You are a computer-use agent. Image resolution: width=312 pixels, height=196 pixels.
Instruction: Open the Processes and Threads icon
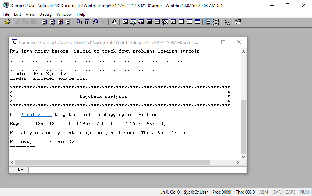pyautogui.click(x=189, y=22)
